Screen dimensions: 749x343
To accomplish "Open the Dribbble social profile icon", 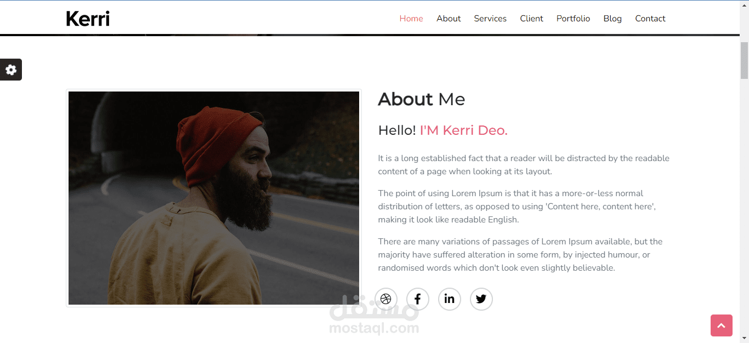I will (x=386, y=299).
